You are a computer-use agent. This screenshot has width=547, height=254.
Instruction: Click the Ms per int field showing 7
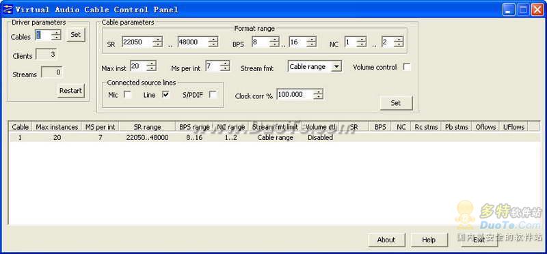(213, 66)
